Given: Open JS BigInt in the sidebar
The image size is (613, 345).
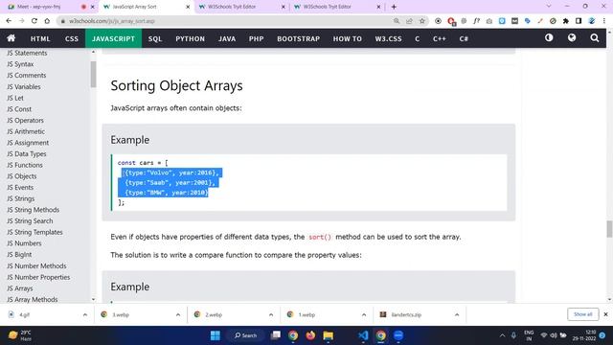Looking at the screenshot, I should coord(19,255).
